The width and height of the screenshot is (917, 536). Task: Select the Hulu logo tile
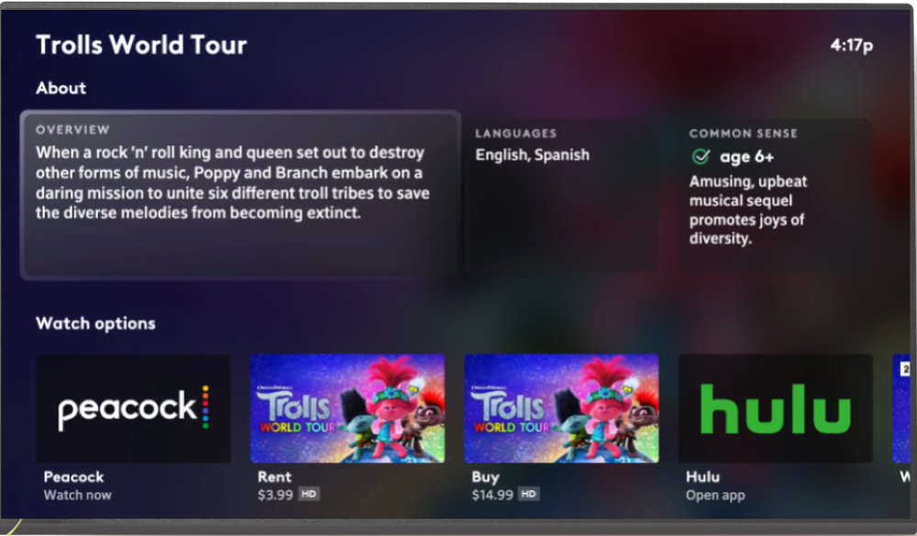775,409
